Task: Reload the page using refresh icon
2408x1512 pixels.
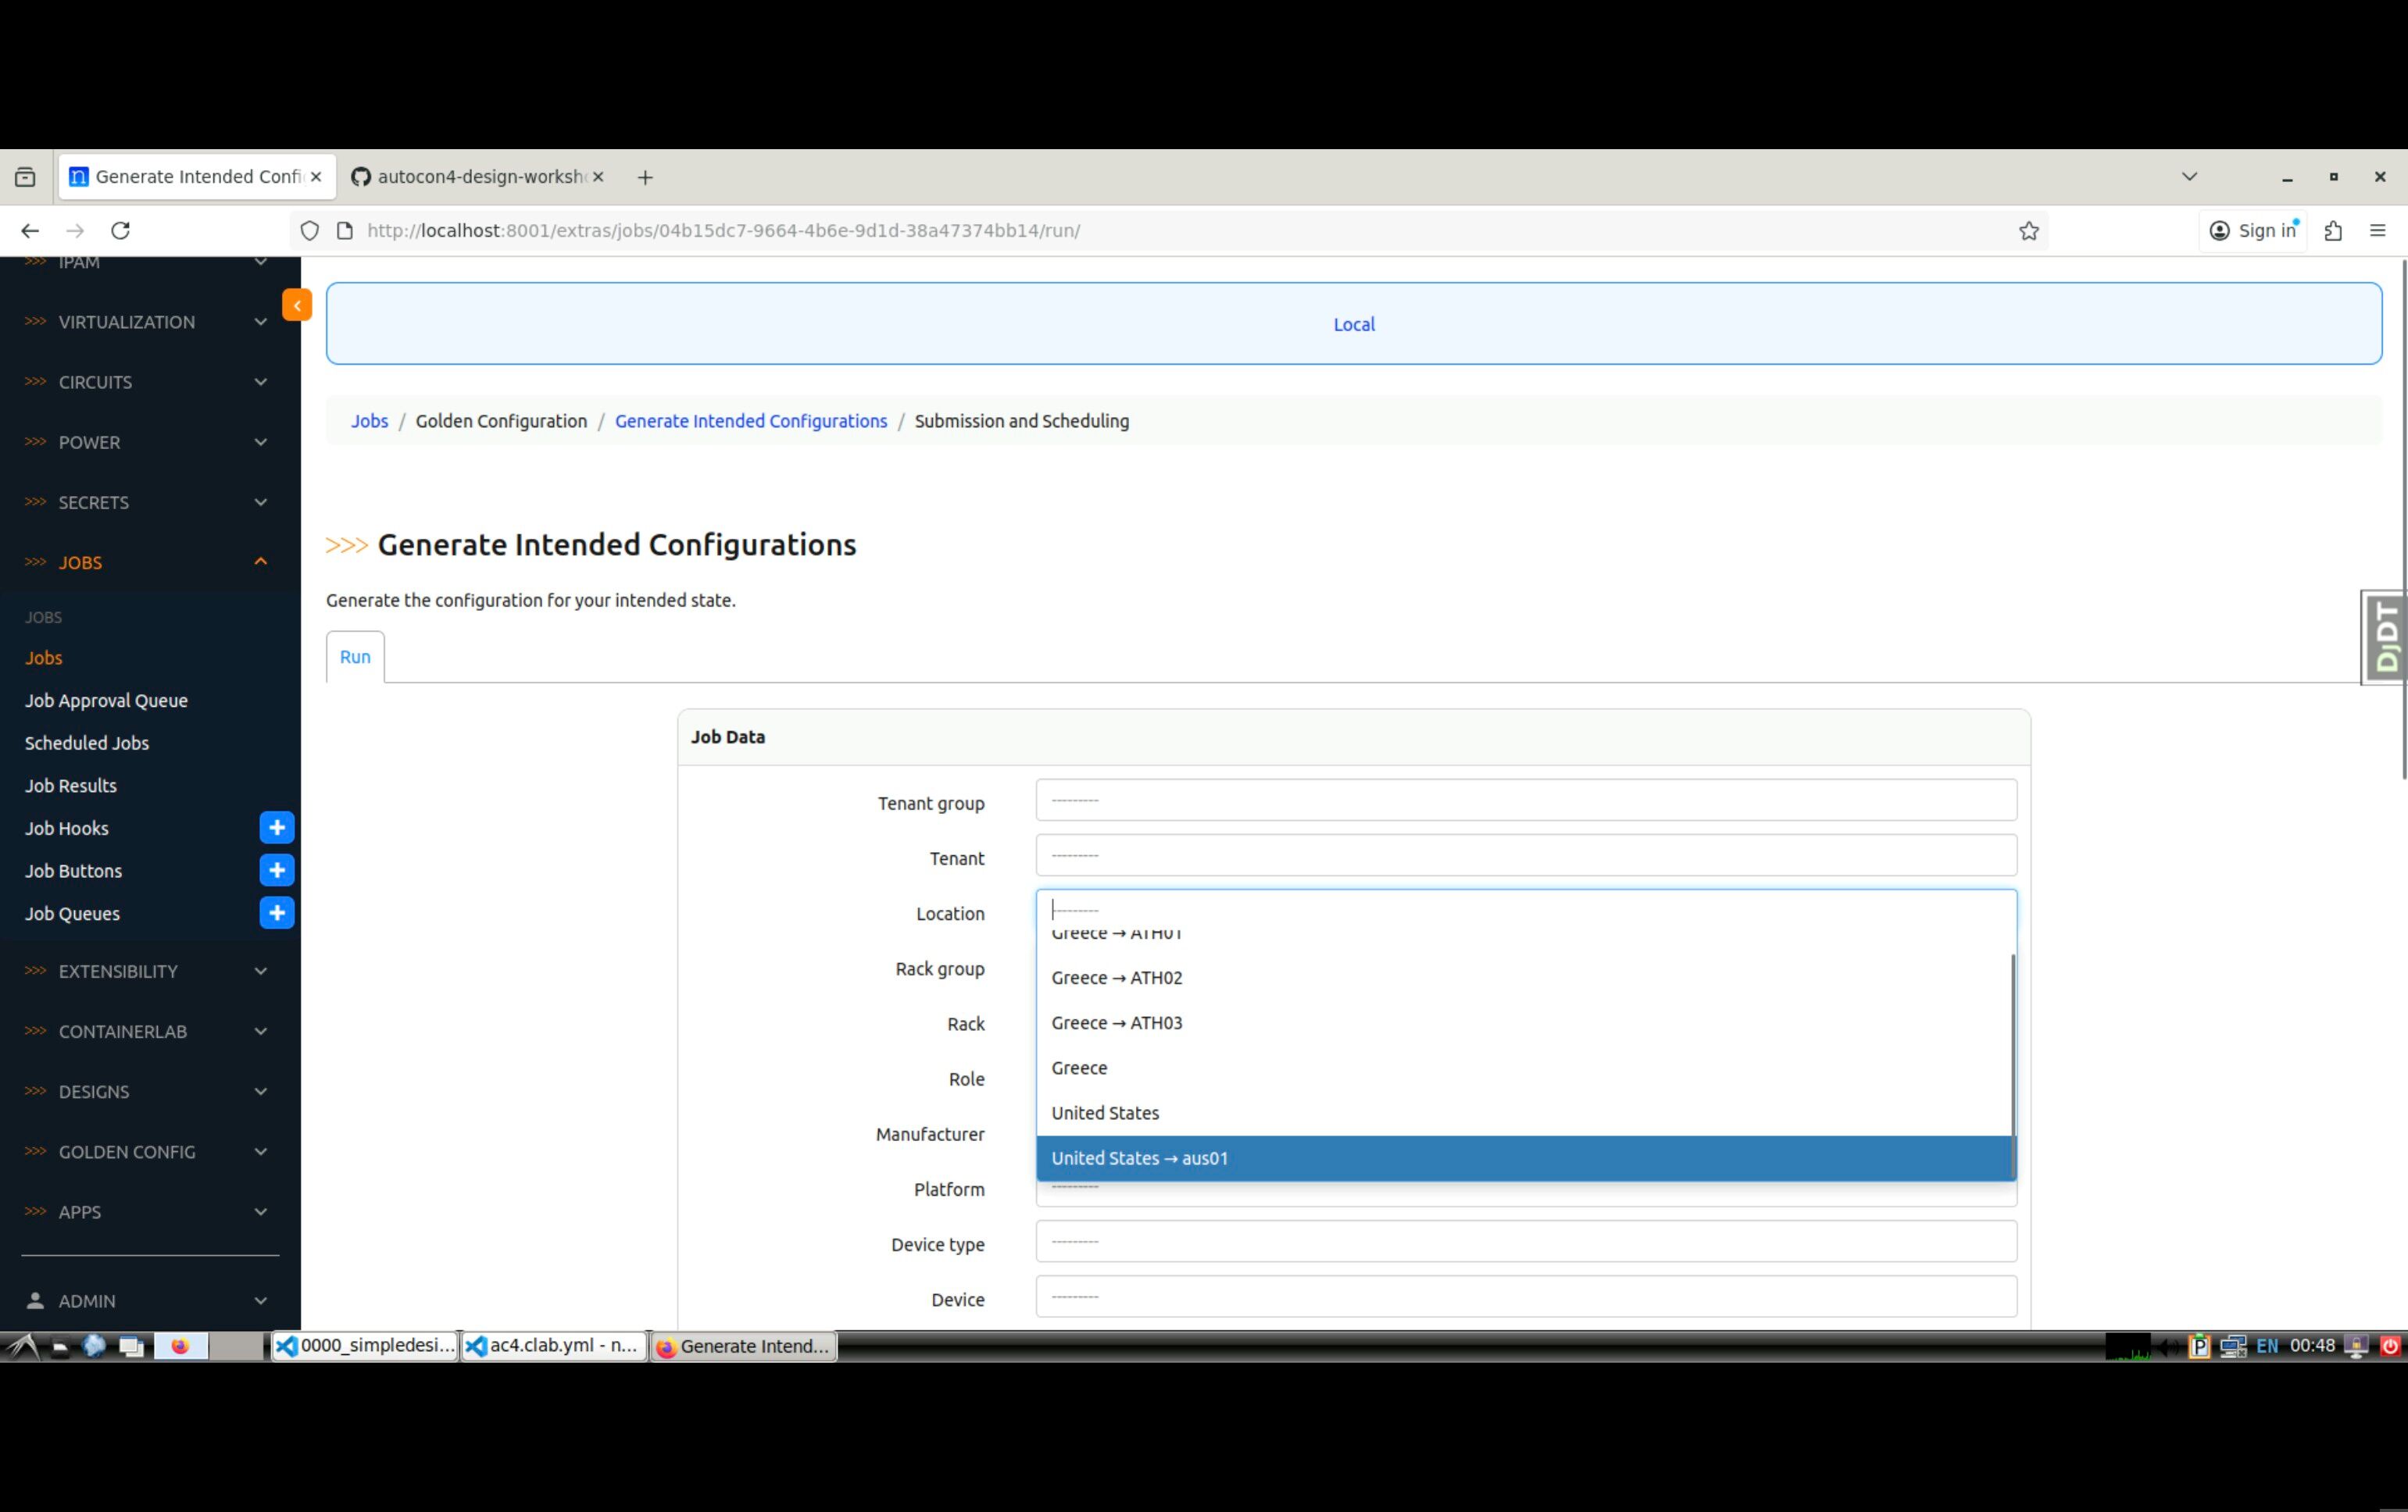Action: (120, 231)
